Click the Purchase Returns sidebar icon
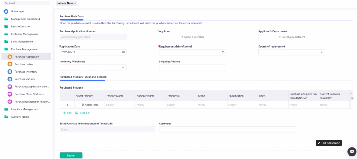The image size is (357, 159). point(10,79)
